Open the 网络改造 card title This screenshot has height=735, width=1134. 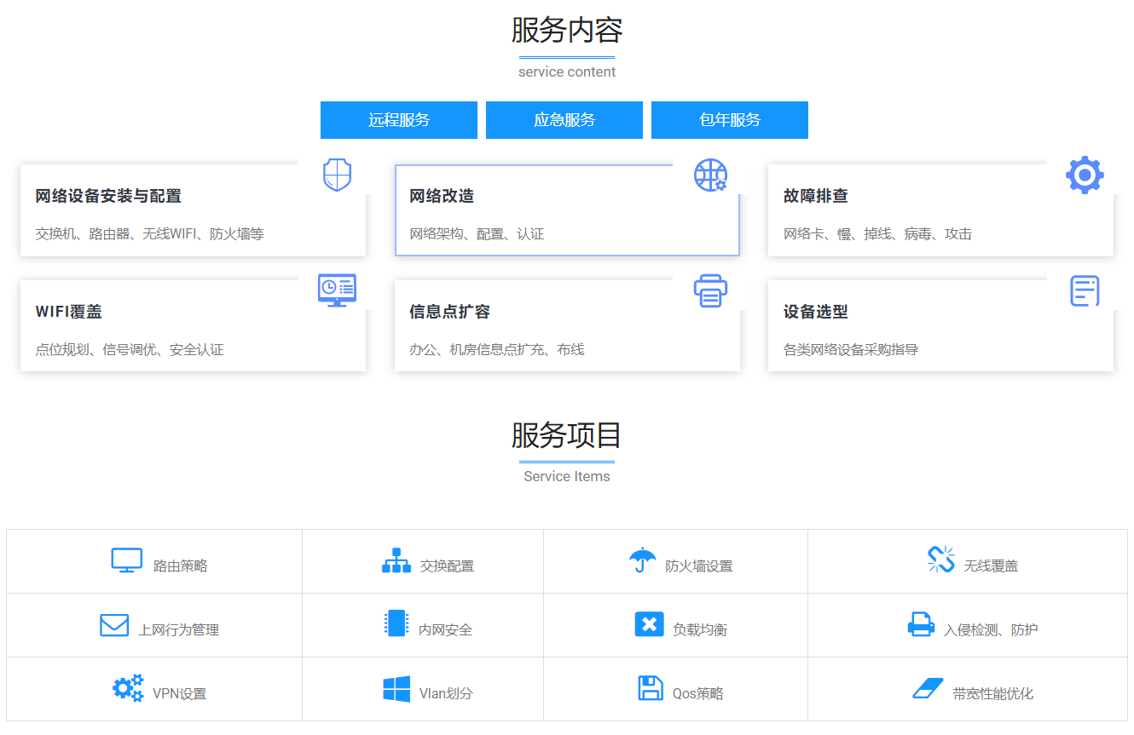click(x=442, y=196)
